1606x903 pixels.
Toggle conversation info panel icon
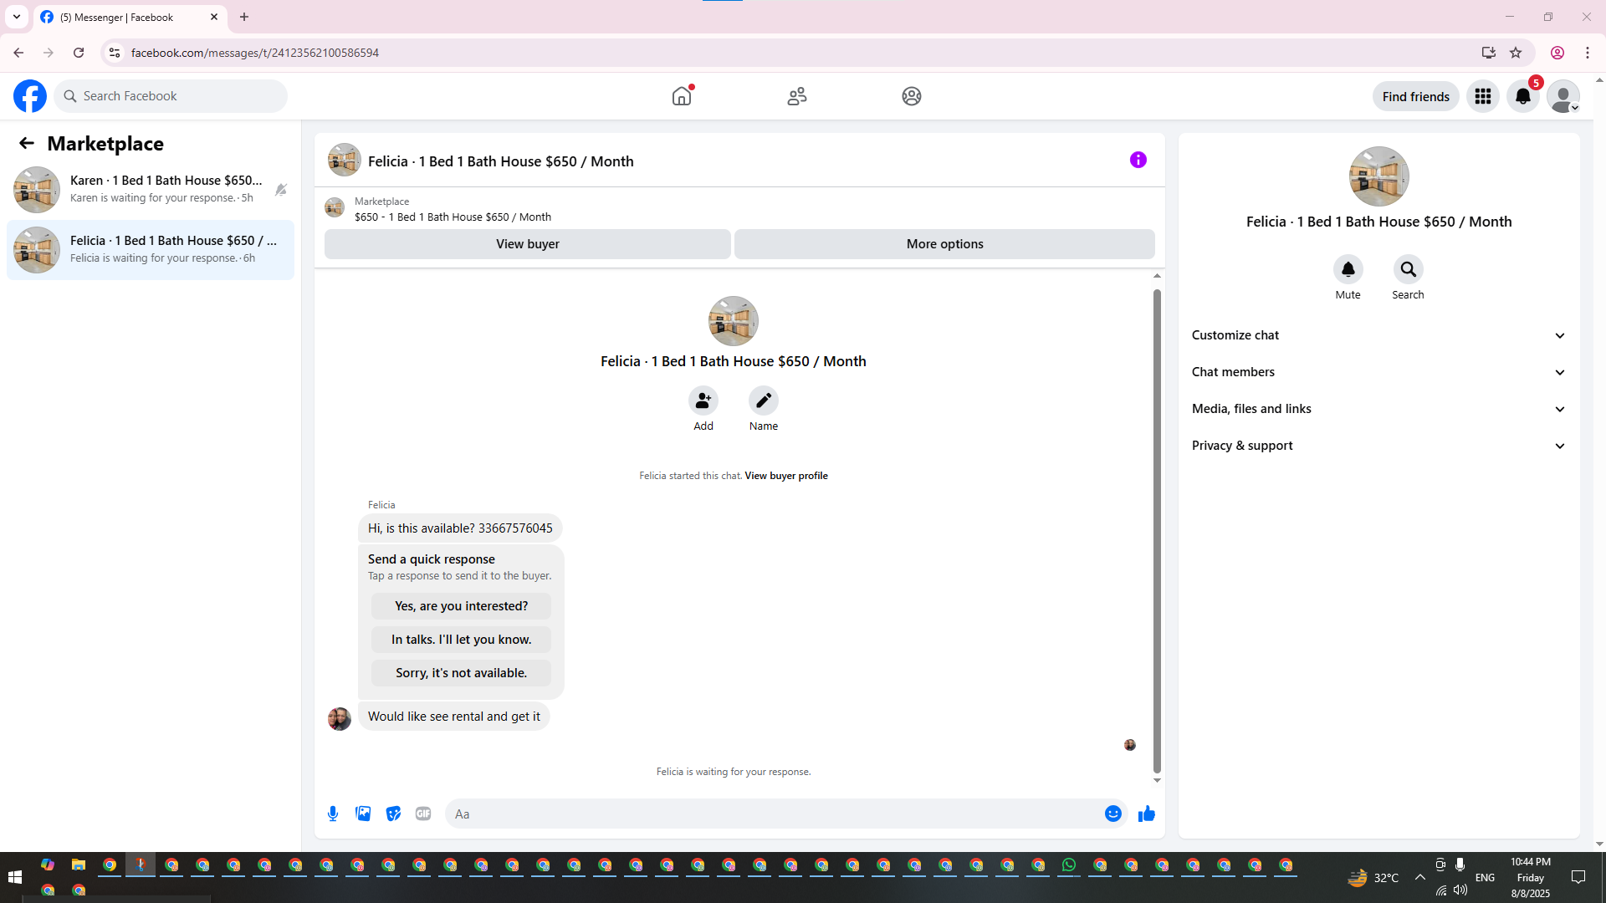click(1138, 160)
